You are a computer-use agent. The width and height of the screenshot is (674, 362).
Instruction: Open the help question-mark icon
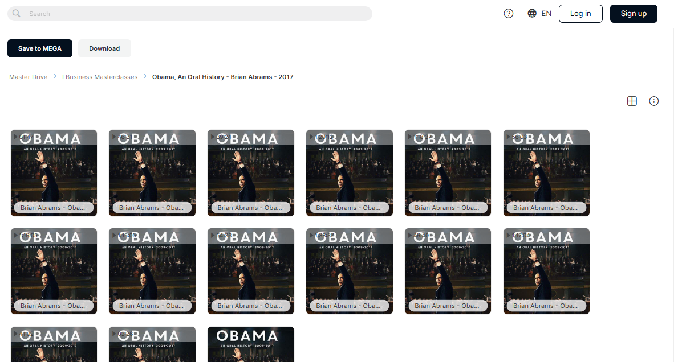509,13
